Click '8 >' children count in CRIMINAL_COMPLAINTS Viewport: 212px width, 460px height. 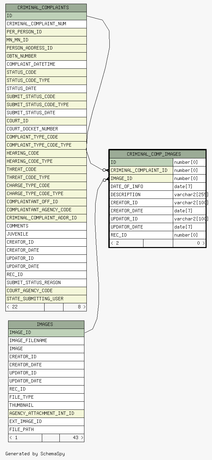point(75,307)
